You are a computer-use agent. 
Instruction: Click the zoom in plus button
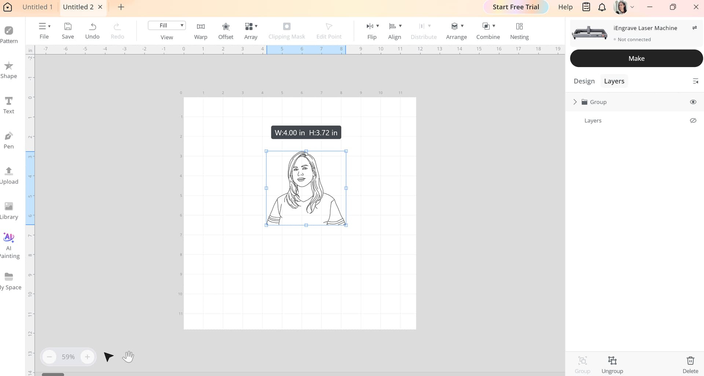coord(87,357)
